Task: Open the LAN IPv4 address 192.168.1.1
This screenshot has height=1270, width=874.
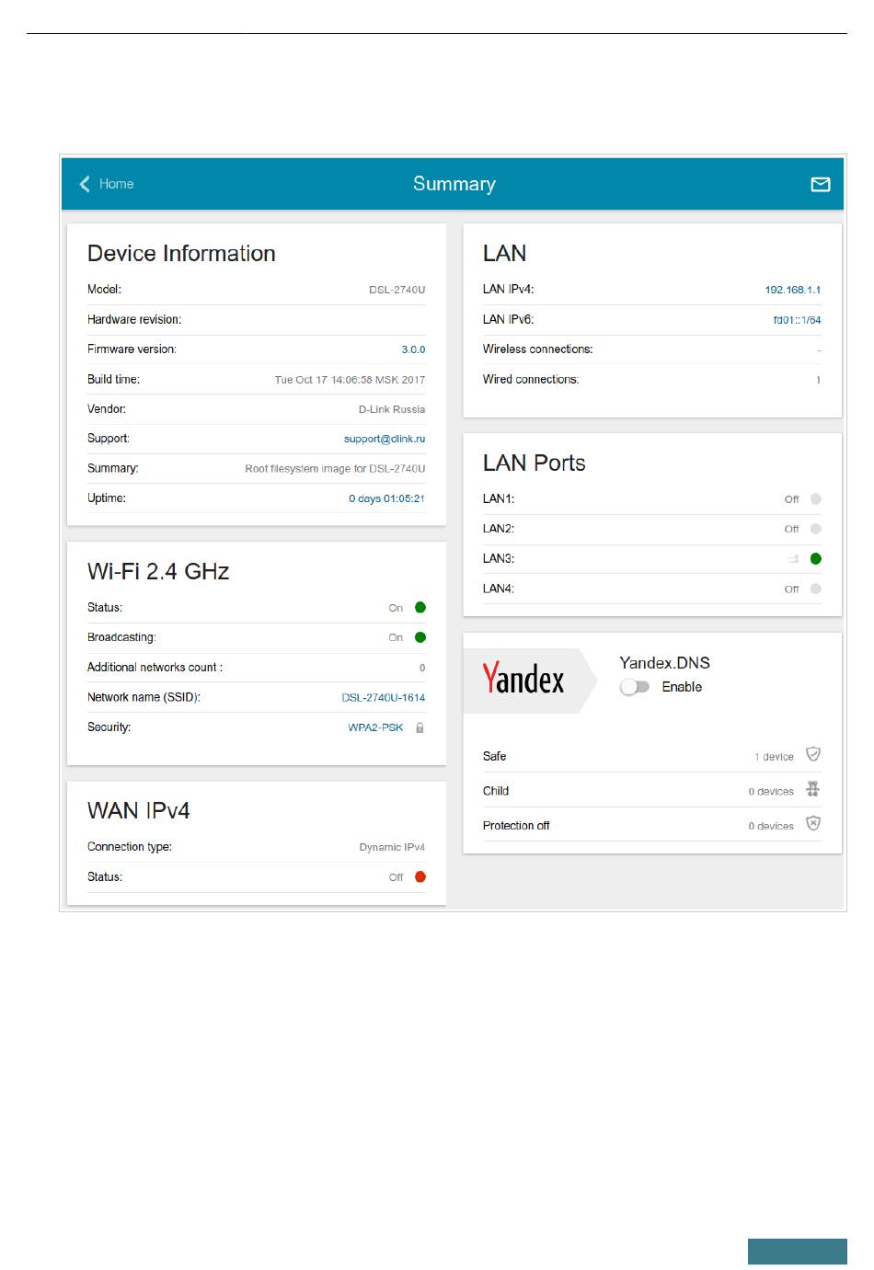Action: click(792, 290)
